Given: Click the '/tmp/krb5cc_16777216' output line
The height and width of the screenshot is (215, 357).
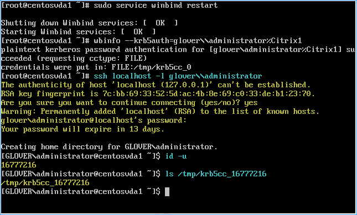Looking at the screenshot, I should [x=45, y=183].
